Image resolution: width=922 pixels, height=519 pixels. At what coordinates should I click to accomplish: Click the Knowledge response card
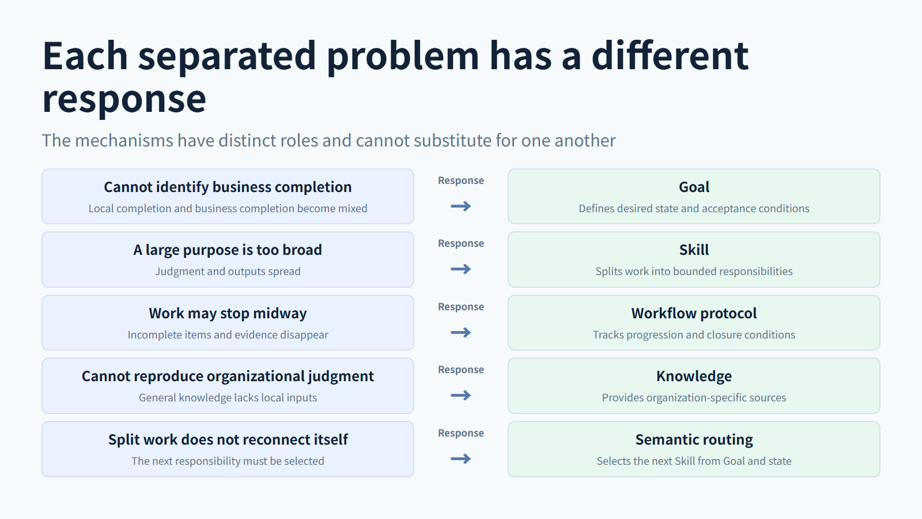coord(694,386)
